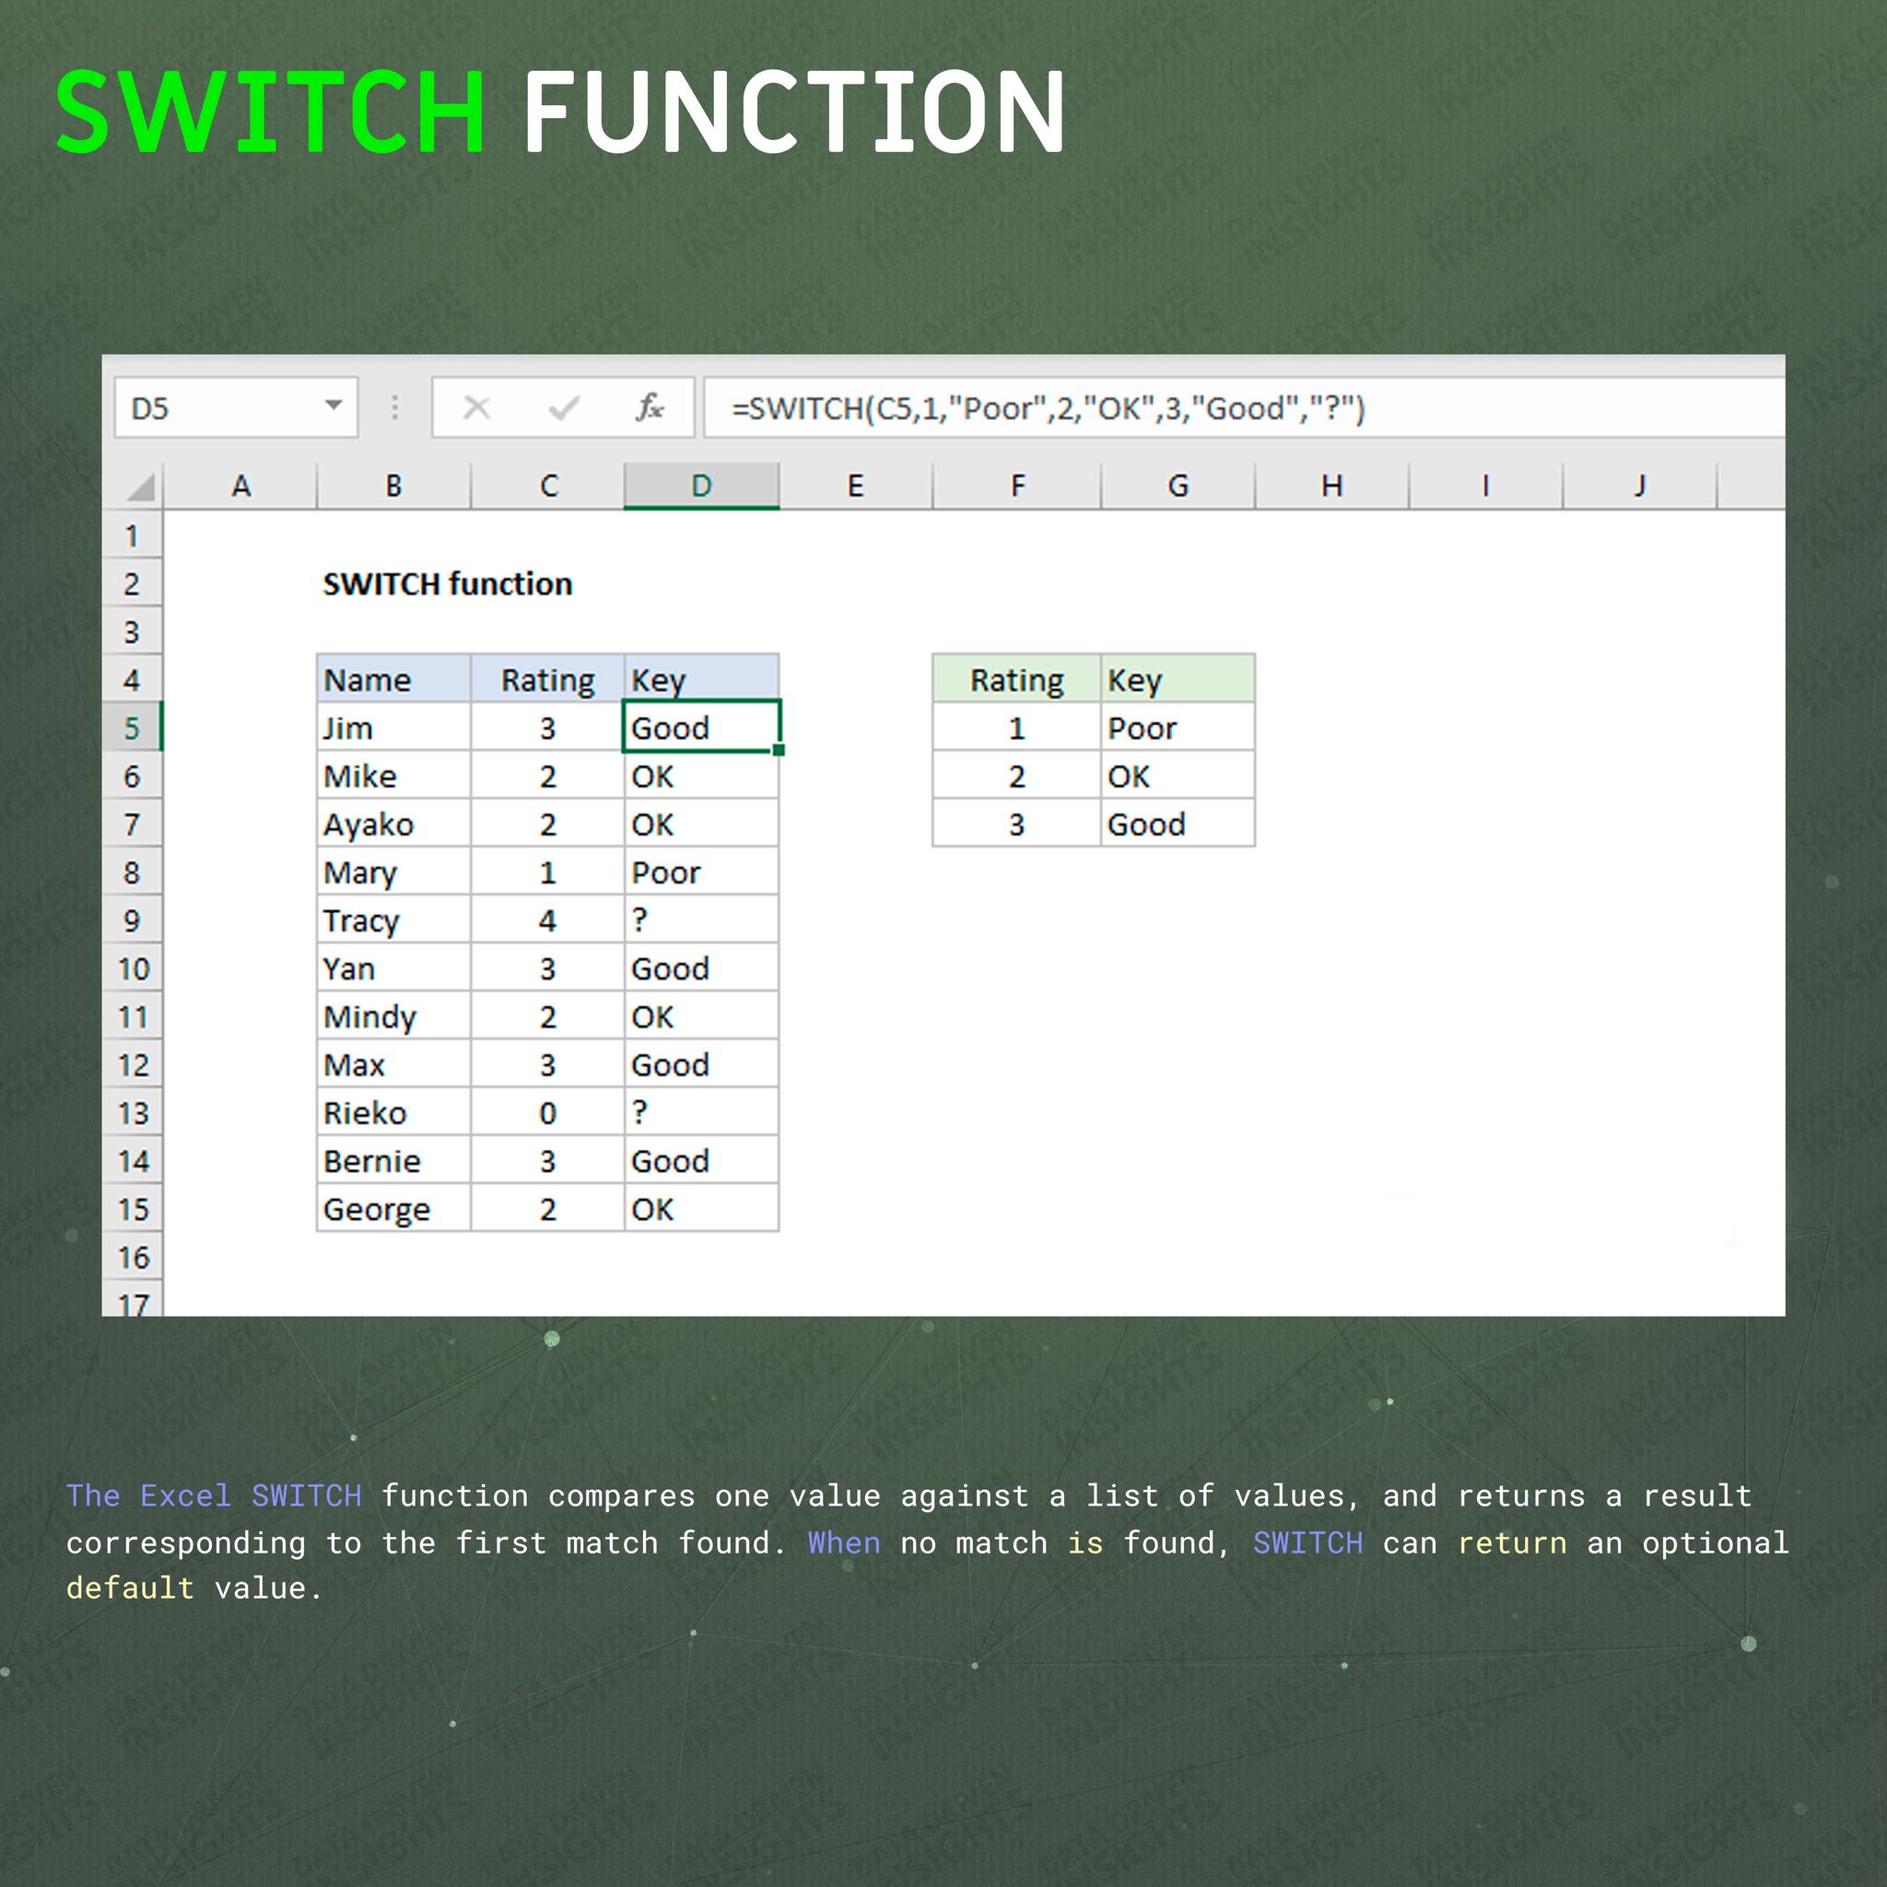Select row 1 header
1887x1887 pixels.
[x=132, y=535]
